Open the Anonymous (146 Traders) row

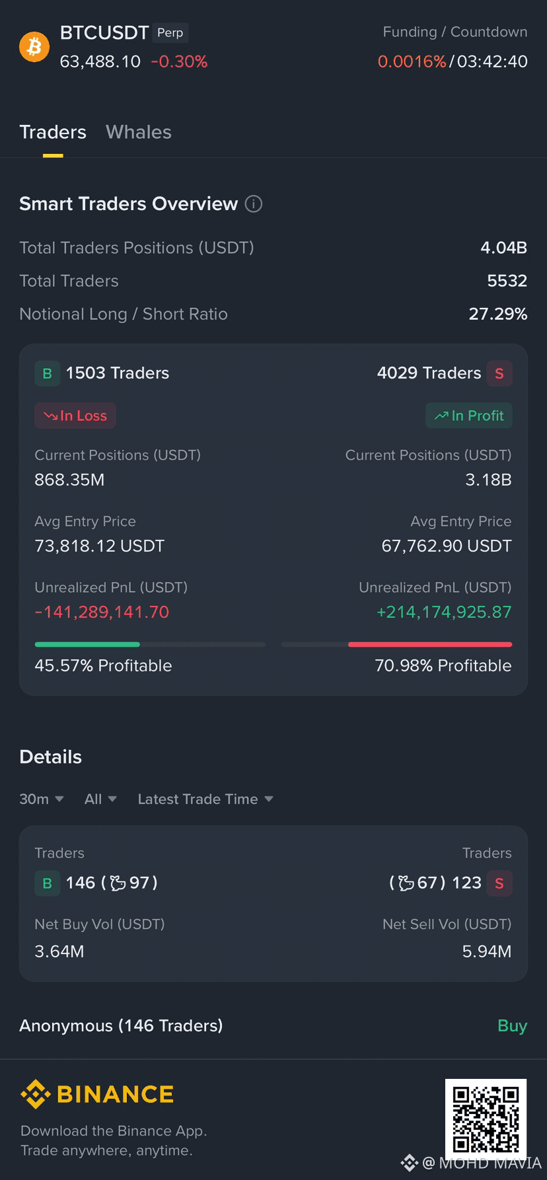273,1025
